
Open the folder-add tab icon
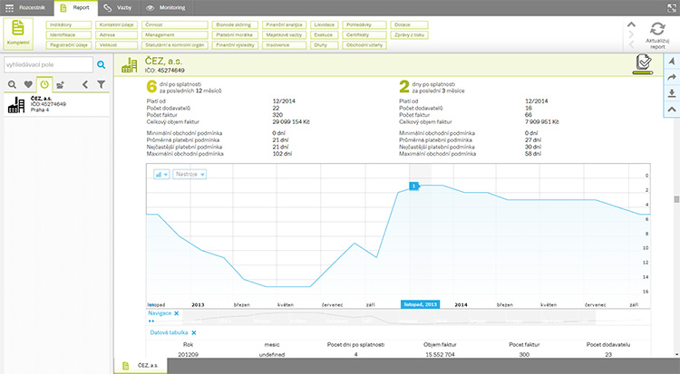(60, 84)
